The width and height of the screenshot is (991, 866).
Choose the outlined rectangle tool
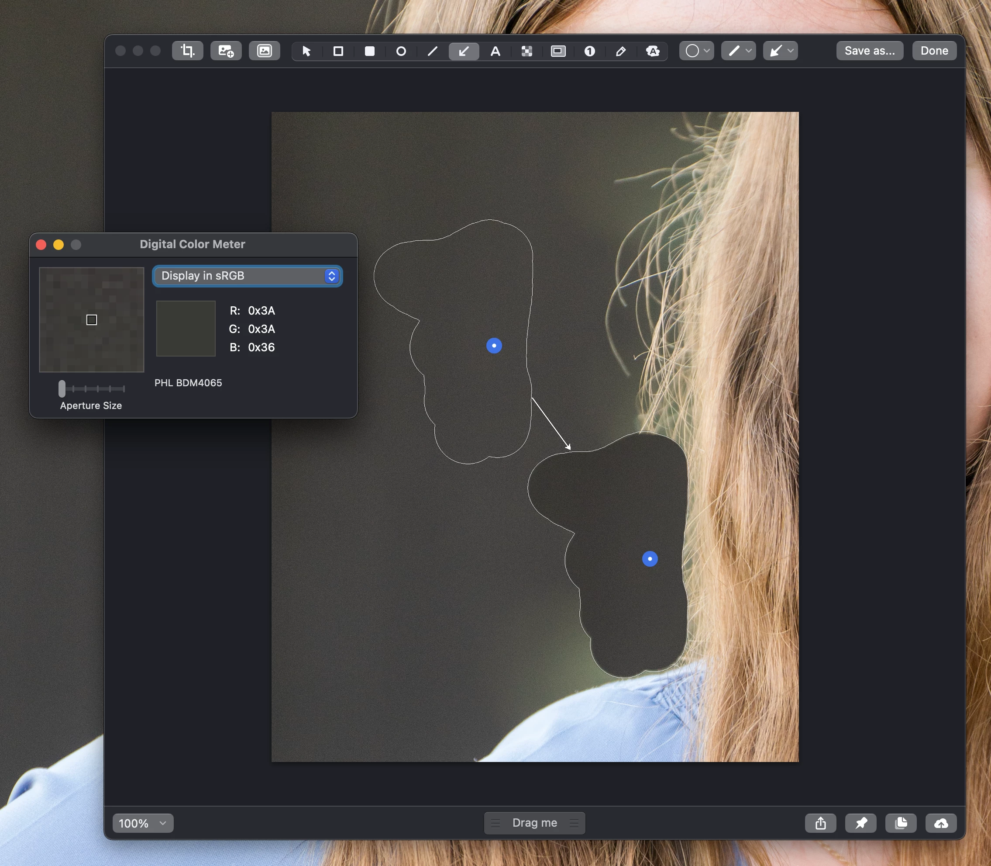(338, 51)
